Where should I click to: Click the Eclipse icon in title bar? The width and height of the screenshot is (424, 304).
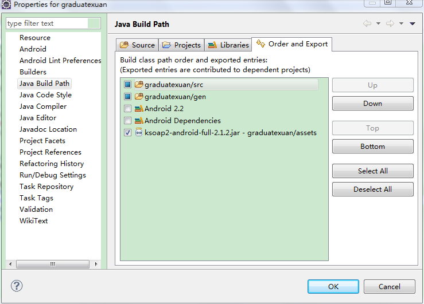point(6,4)
